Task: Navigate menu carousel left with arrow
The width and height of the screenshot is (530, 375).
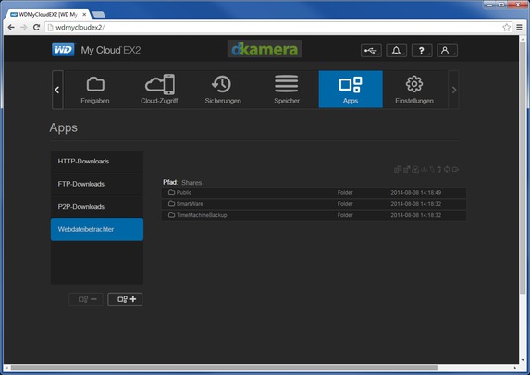Action: click(x=57, y=90)
